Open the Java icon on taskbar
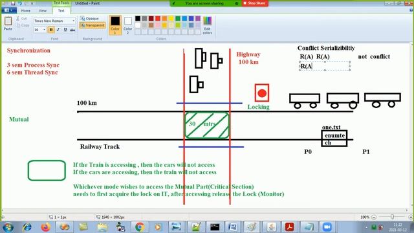Viewport: 414px width, 233px height. pos(271,227)
